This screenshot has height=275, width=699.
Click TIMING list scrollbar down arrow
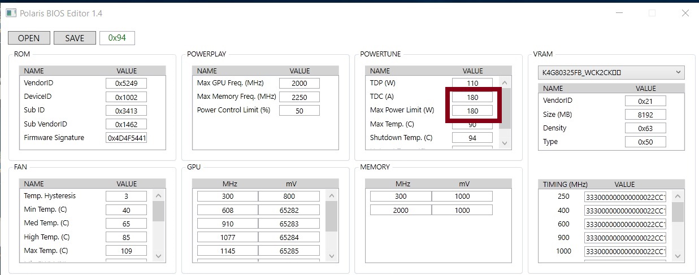click(x=678, y=256)
